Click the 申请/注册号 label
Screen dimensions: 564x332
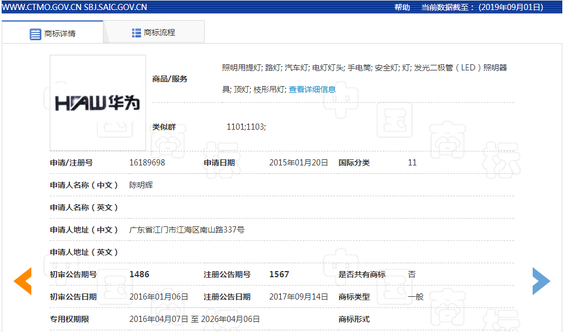tap(71, 163)
